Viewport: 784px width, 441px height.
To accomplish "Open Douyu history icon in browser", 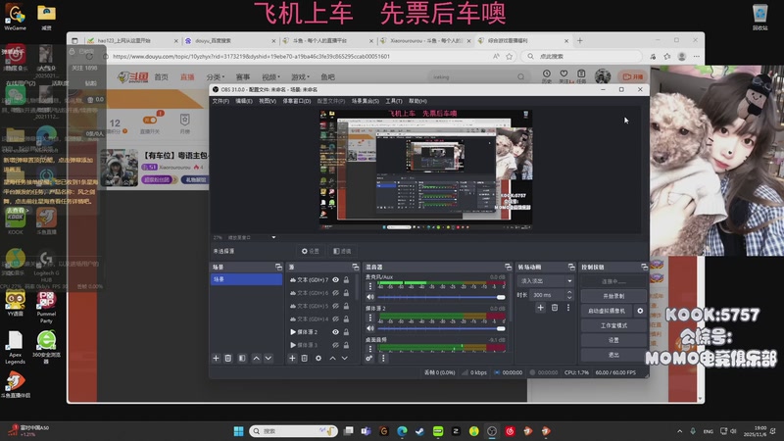I will click(547, 75).
